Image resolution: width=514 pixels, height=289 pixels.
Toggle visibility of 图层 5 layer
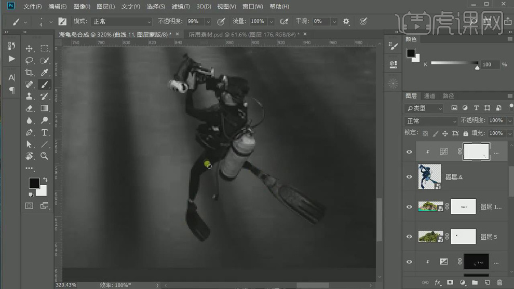(x=409, y=237)
